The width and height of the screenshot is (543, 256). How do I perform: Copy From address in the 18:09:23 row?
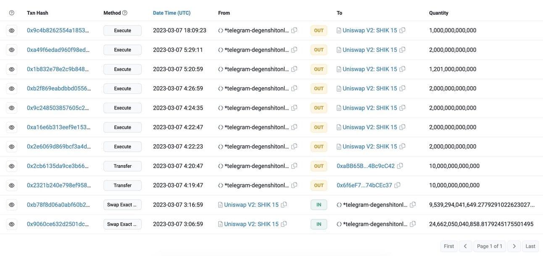[x=294, y=30]
